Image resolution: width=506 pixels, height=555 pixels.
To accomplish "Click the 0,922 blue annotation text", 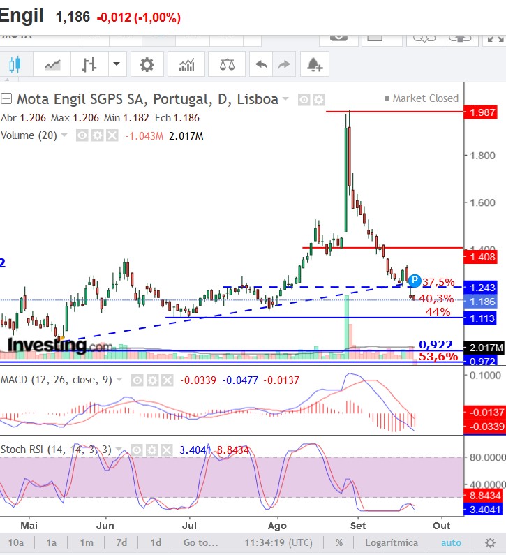I will (436, 344).
